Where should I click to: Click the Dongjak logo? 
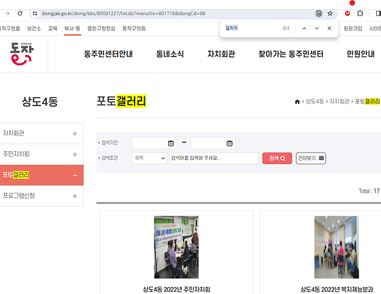point(22,54)
